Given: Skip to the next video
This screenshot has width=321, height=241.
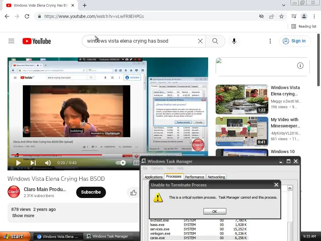Looking at the screenshot, I should tap(33, 163).
